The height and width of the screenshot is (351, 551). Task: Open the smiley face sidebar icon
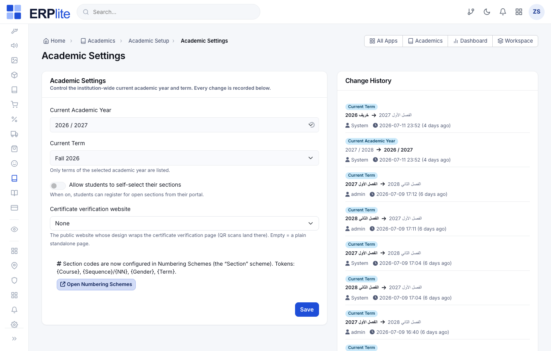click(14, 164)
